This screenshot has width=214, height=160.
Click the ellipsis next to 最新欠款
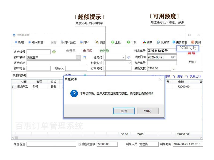174,69
